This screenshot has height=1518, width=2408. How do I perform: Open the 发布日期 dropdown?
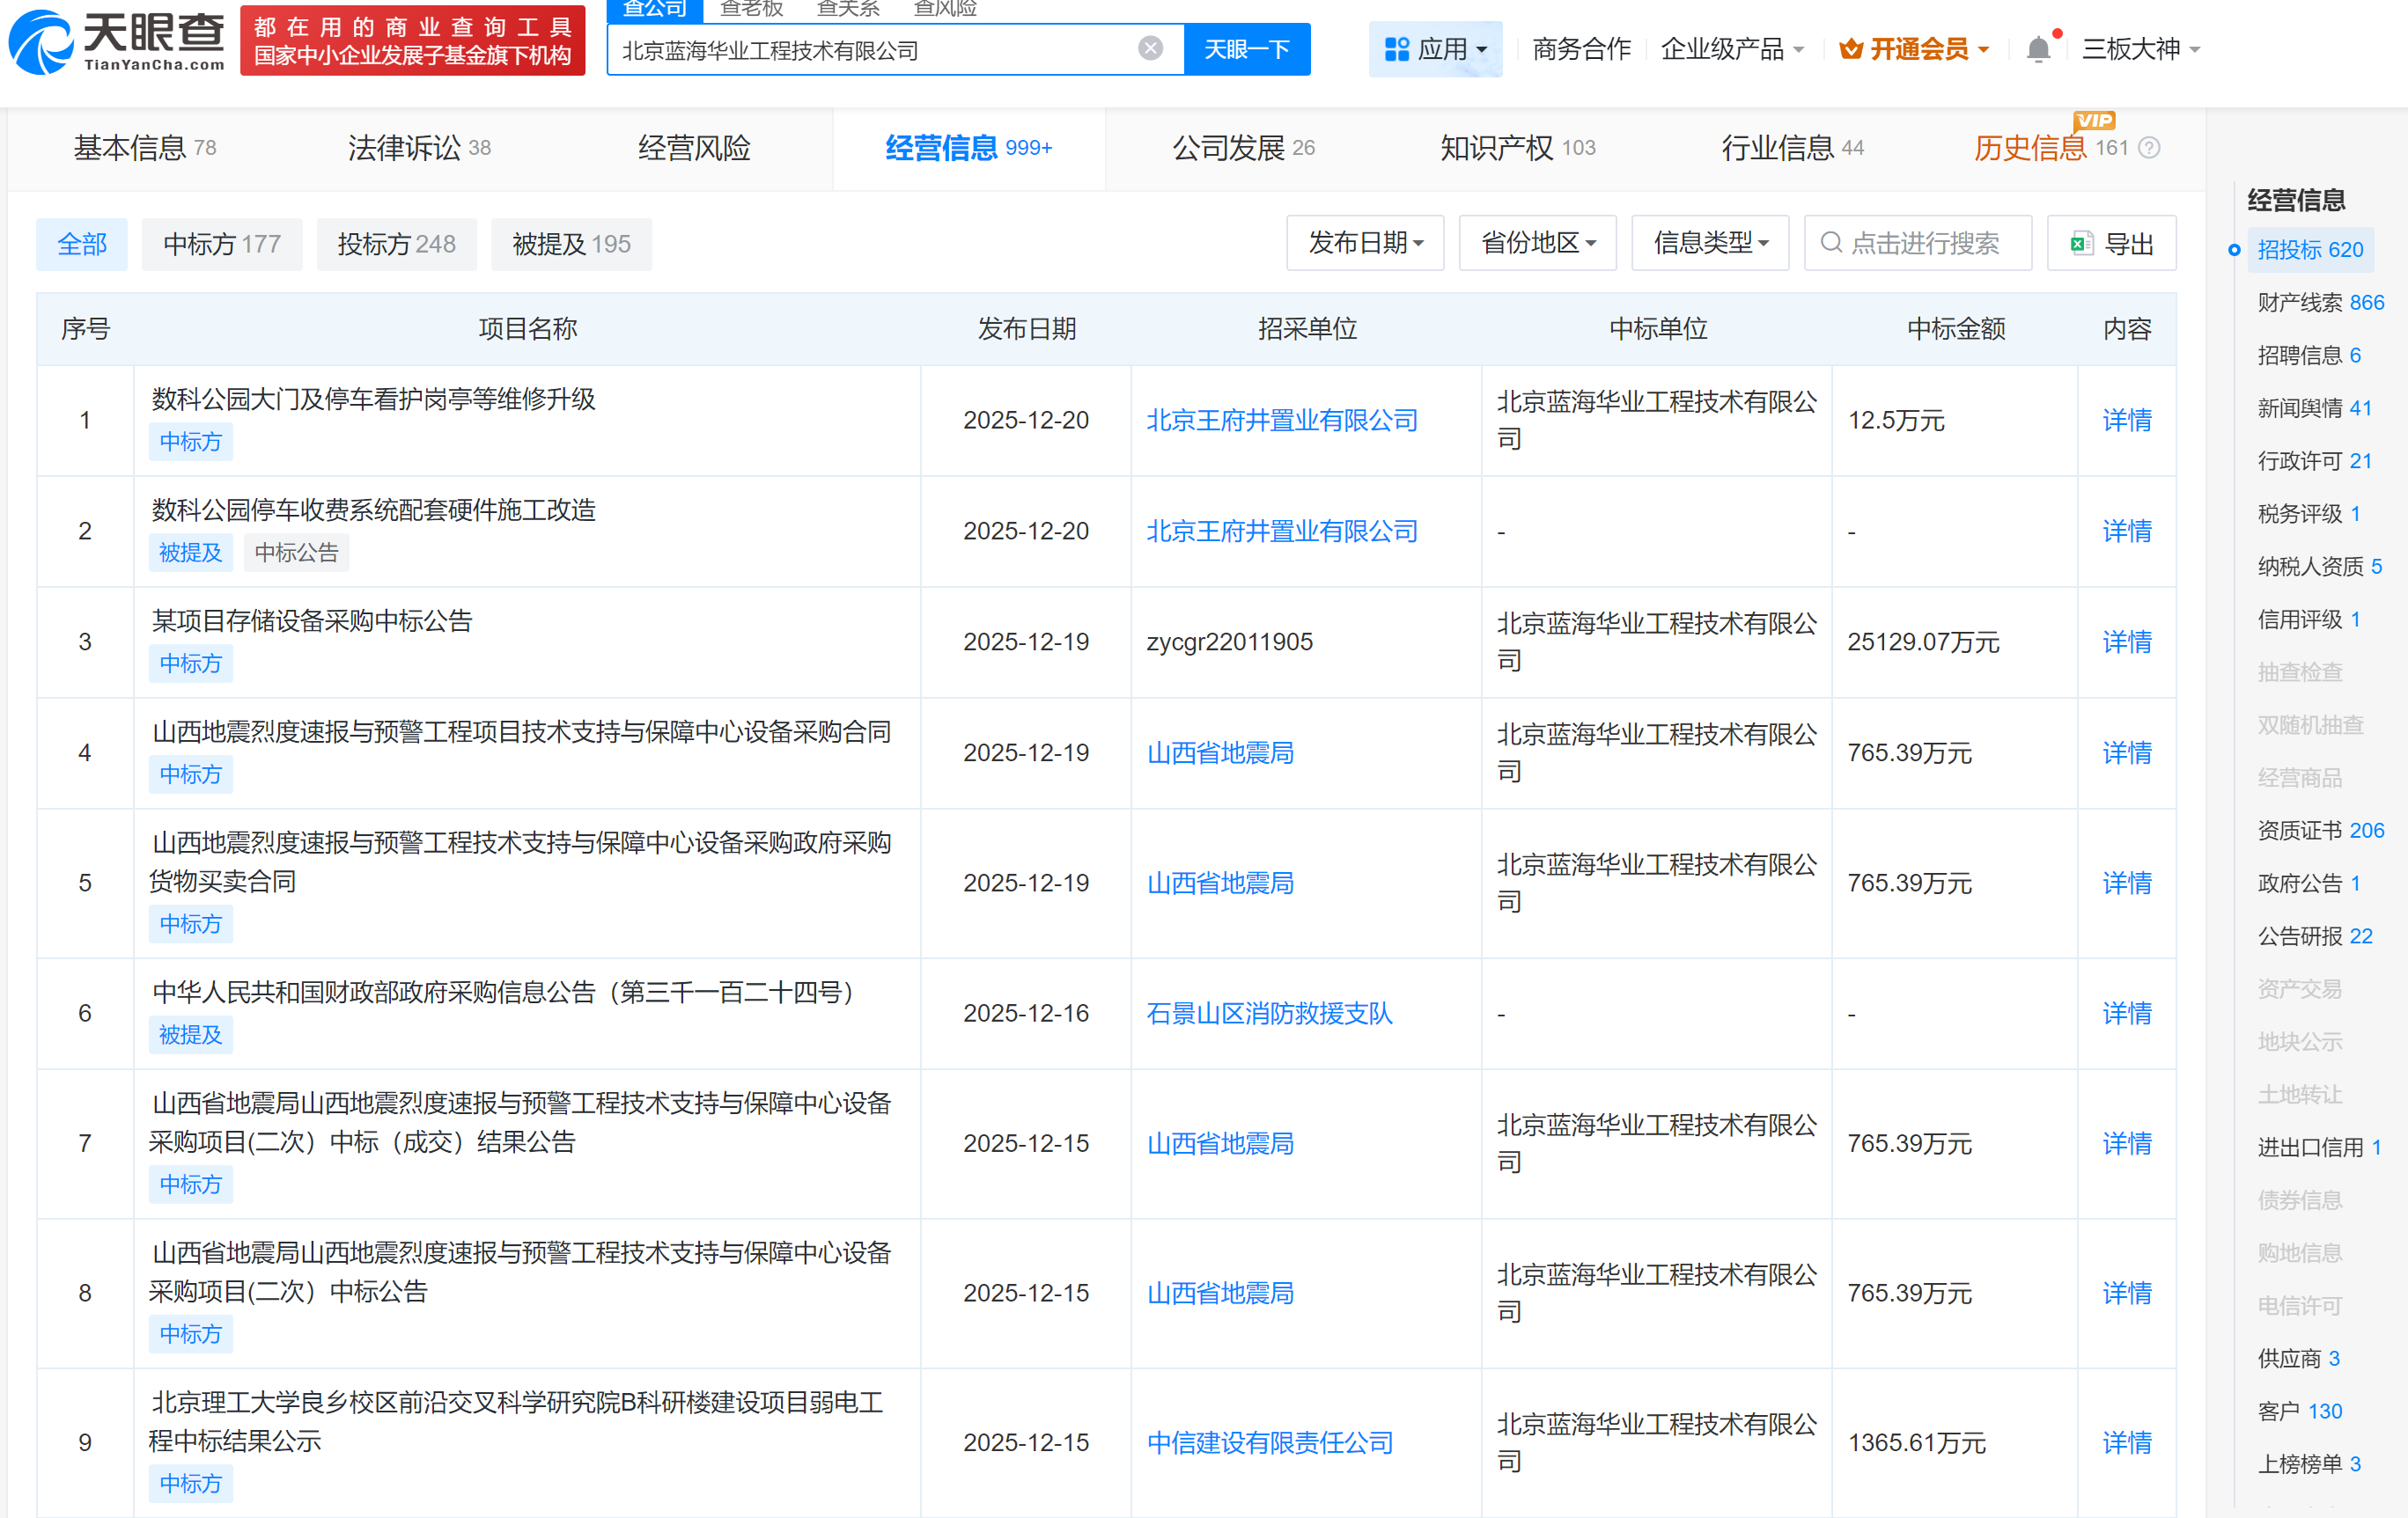click(1364, 243)
